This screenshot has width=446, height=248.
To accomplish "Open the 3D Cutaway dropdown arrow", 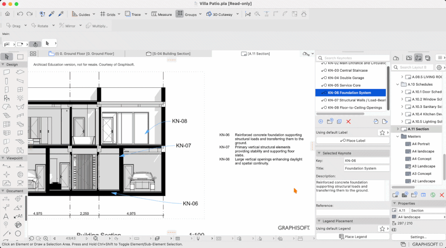I will point(238,14).
